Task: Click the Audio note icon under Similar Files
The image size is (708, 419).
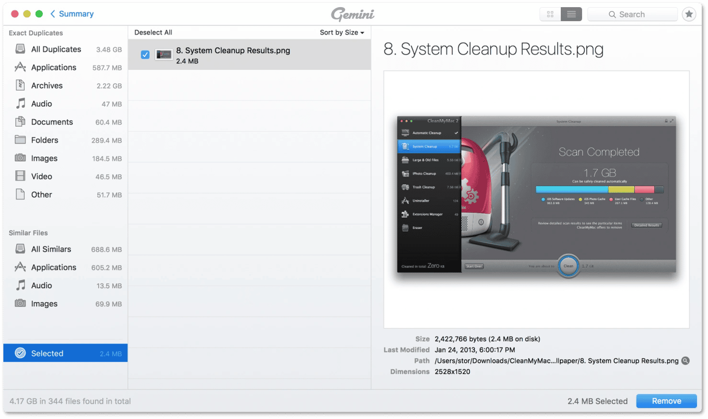Action: tap(20, 285)
